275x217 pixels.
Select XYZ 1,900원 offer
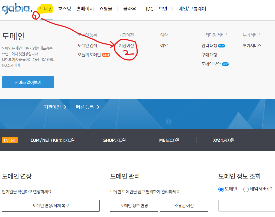click(224, 140)
